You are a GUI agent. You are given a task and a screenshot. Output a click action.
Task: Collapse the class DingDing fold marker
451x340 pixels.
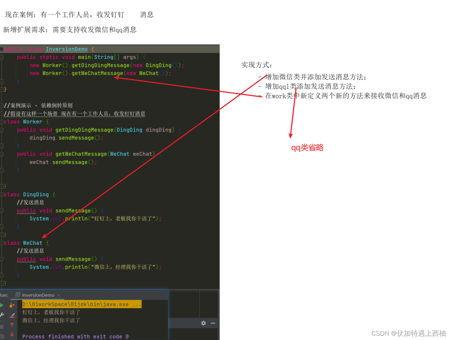click(2, 194)
